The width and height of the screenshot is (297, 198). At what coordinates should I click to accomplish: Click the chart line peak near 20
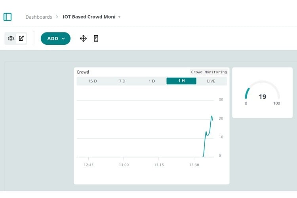[x=212, y=116]
